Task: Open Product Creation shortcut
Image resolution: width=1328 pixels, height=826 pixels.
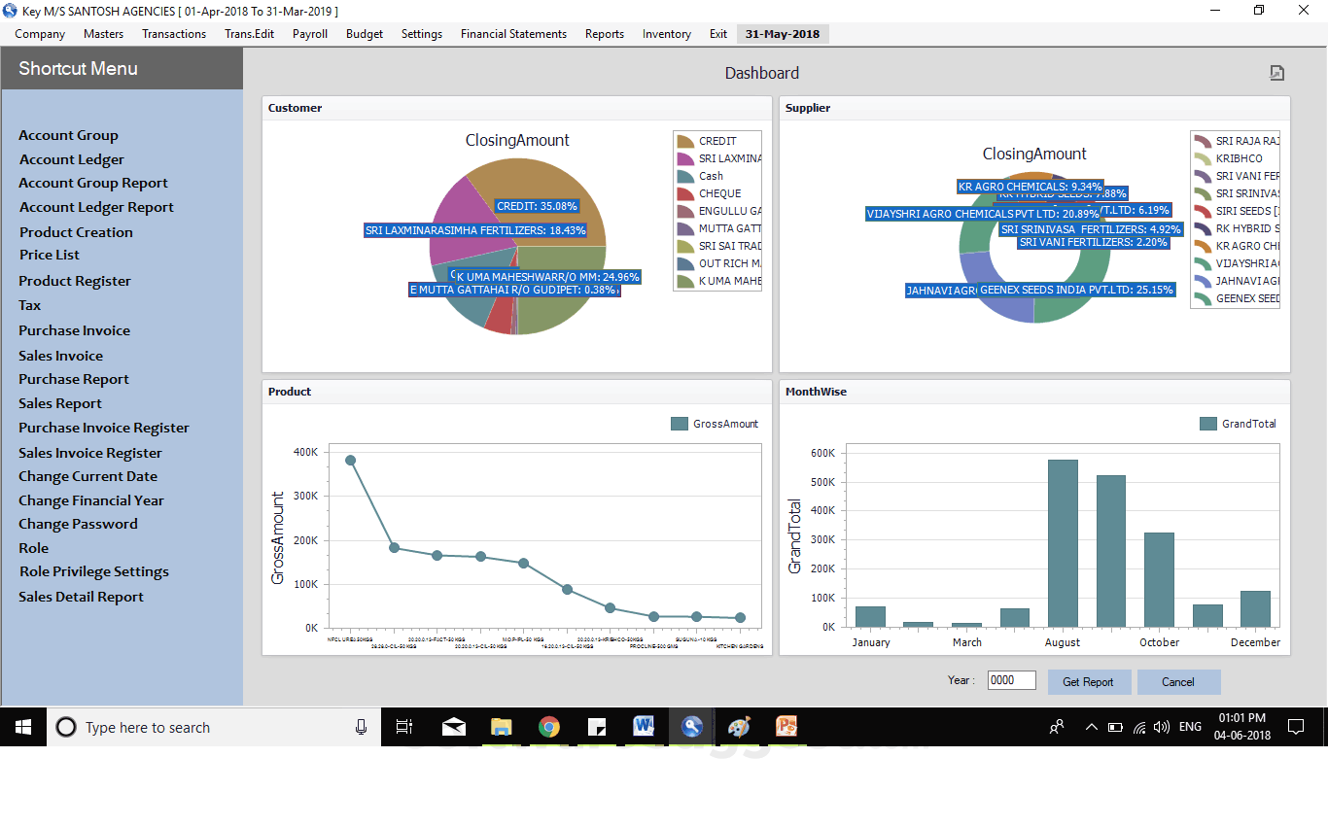Action: (x=76, y=232)
